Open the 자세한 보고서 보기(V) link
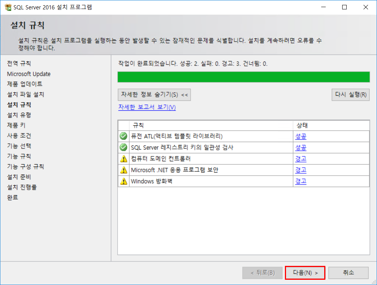This screenshot has width=377, height=285. tap(147, 107)
